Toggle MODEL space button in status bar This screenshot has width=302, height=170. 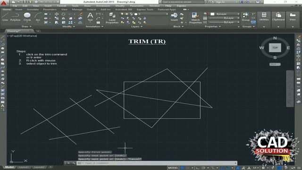pos(173,168)
